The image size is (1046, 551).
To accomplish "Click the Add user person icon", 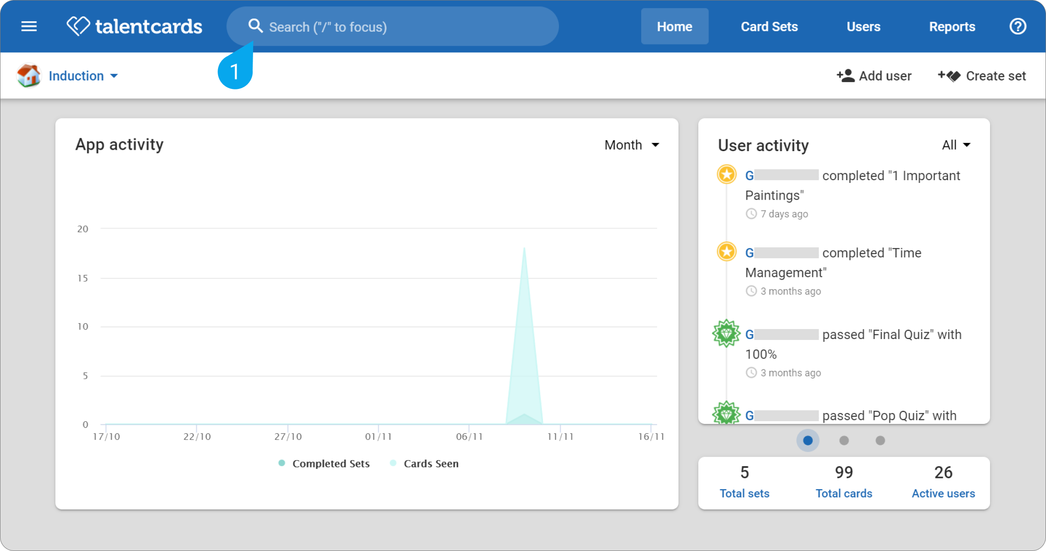I will (x=845, y=76).
